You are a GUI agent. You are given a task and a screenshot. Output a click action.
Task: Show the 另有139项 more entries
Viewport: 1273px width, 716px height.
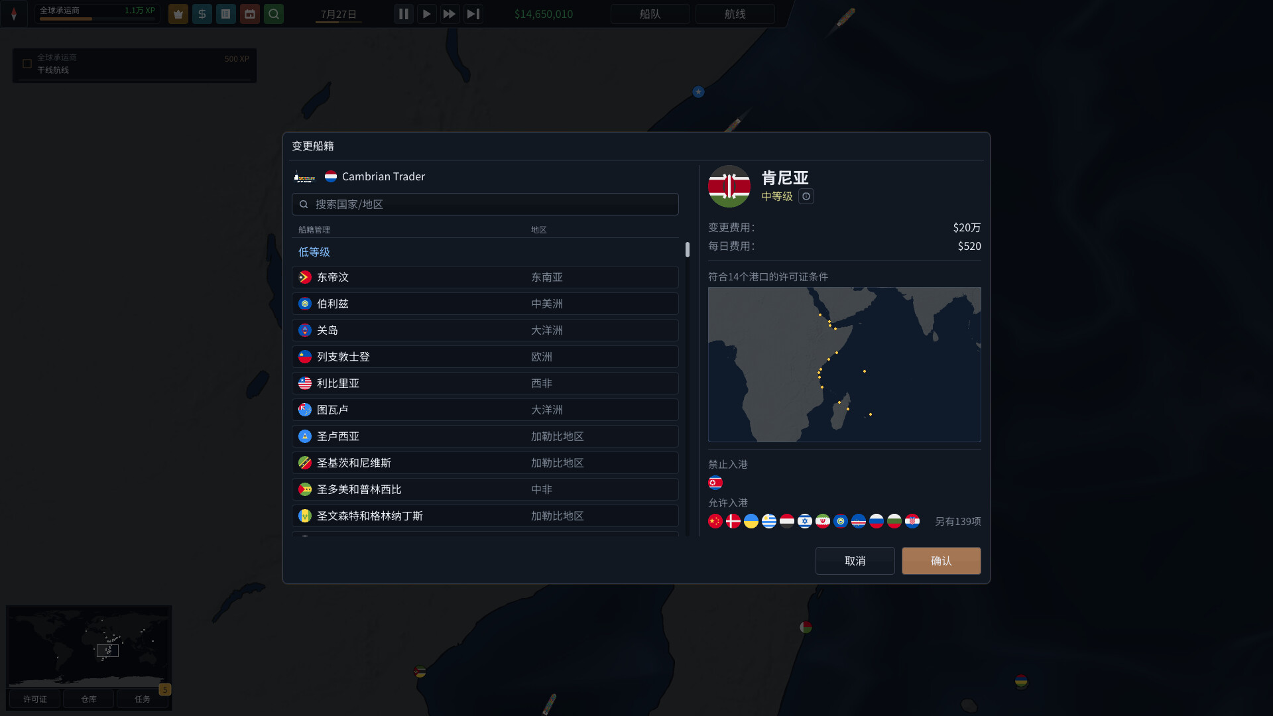957,522
